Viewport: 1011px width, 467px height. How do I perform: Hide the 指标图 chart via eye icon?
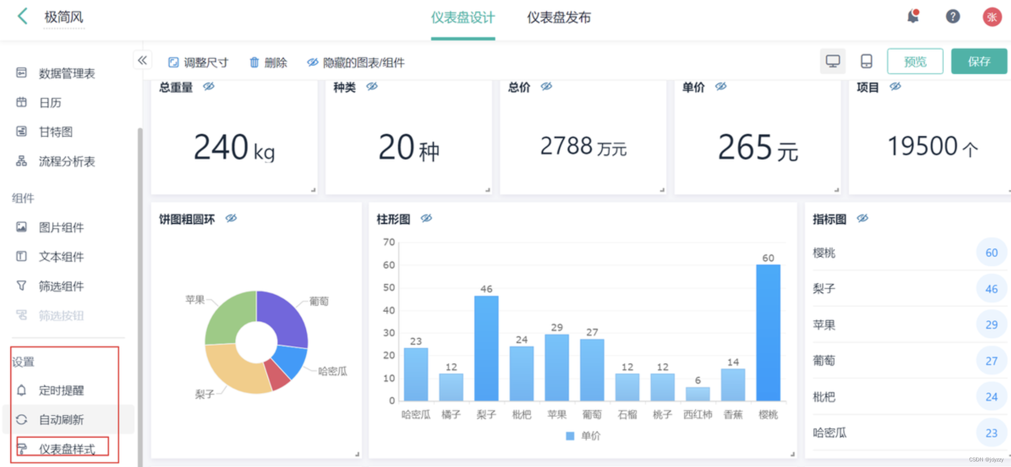(863, 218)
